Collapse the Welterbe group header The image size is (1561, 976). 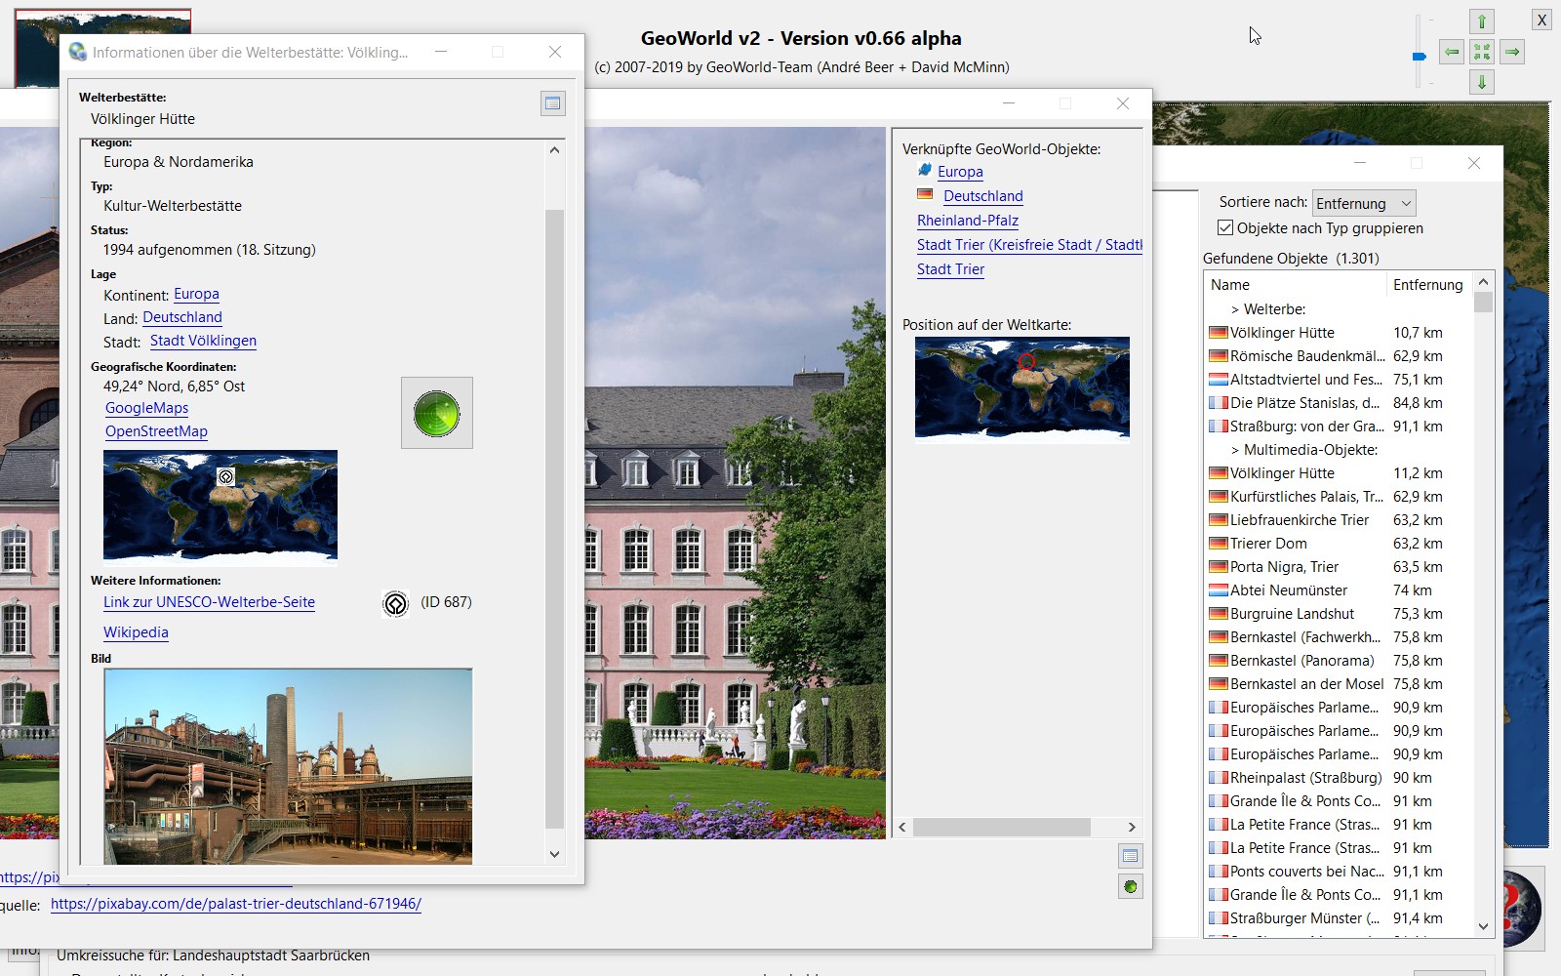tap(1267, 309)
